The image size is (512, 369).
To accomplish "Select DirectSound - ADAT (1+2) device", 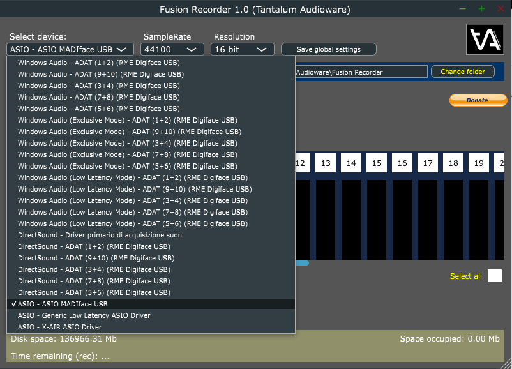I will click(x=151, y=246).
